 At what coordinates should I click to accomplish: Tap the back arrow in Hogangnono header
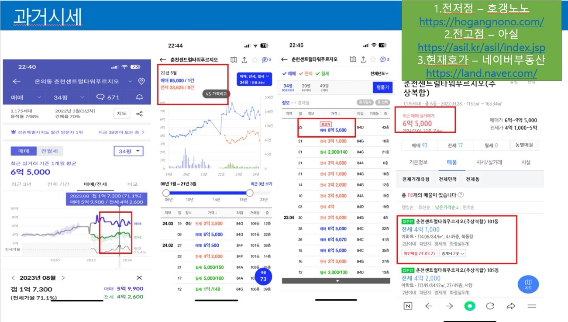[x=17, y=81]
